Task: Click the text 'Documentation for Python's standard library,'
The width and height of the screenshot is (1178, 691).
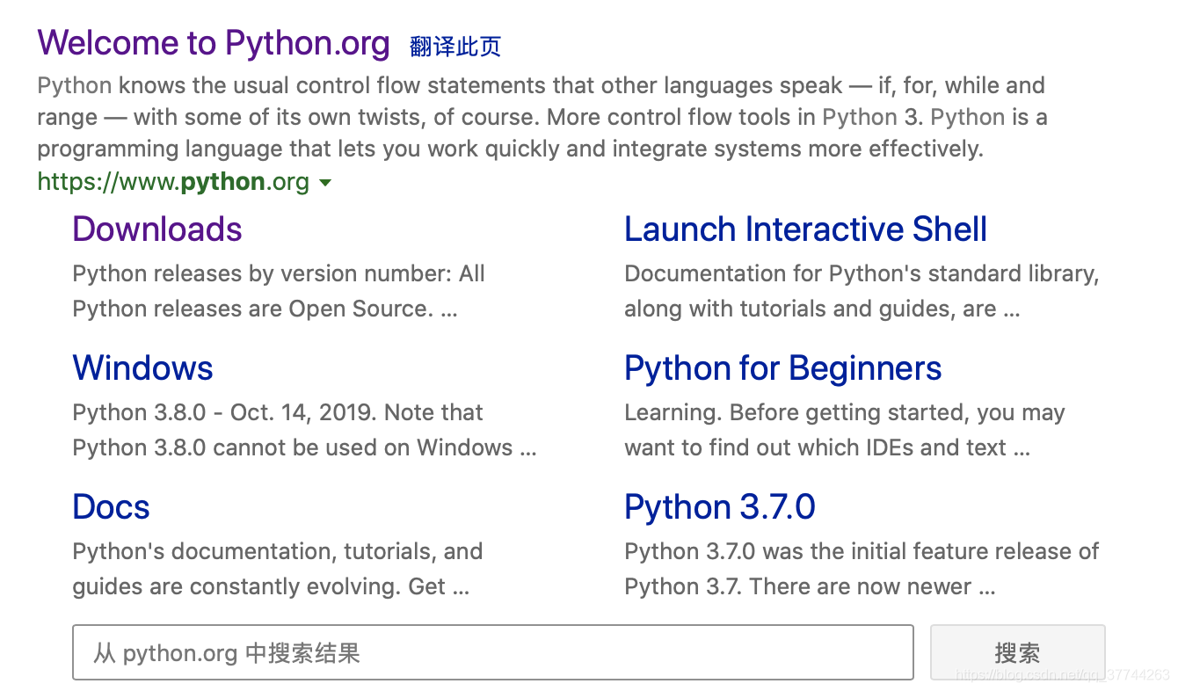Action: point(862,273)
